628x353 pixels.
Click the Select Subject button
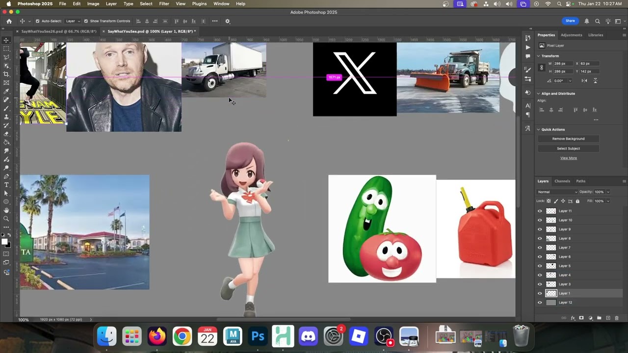click(x=568, y=149)
